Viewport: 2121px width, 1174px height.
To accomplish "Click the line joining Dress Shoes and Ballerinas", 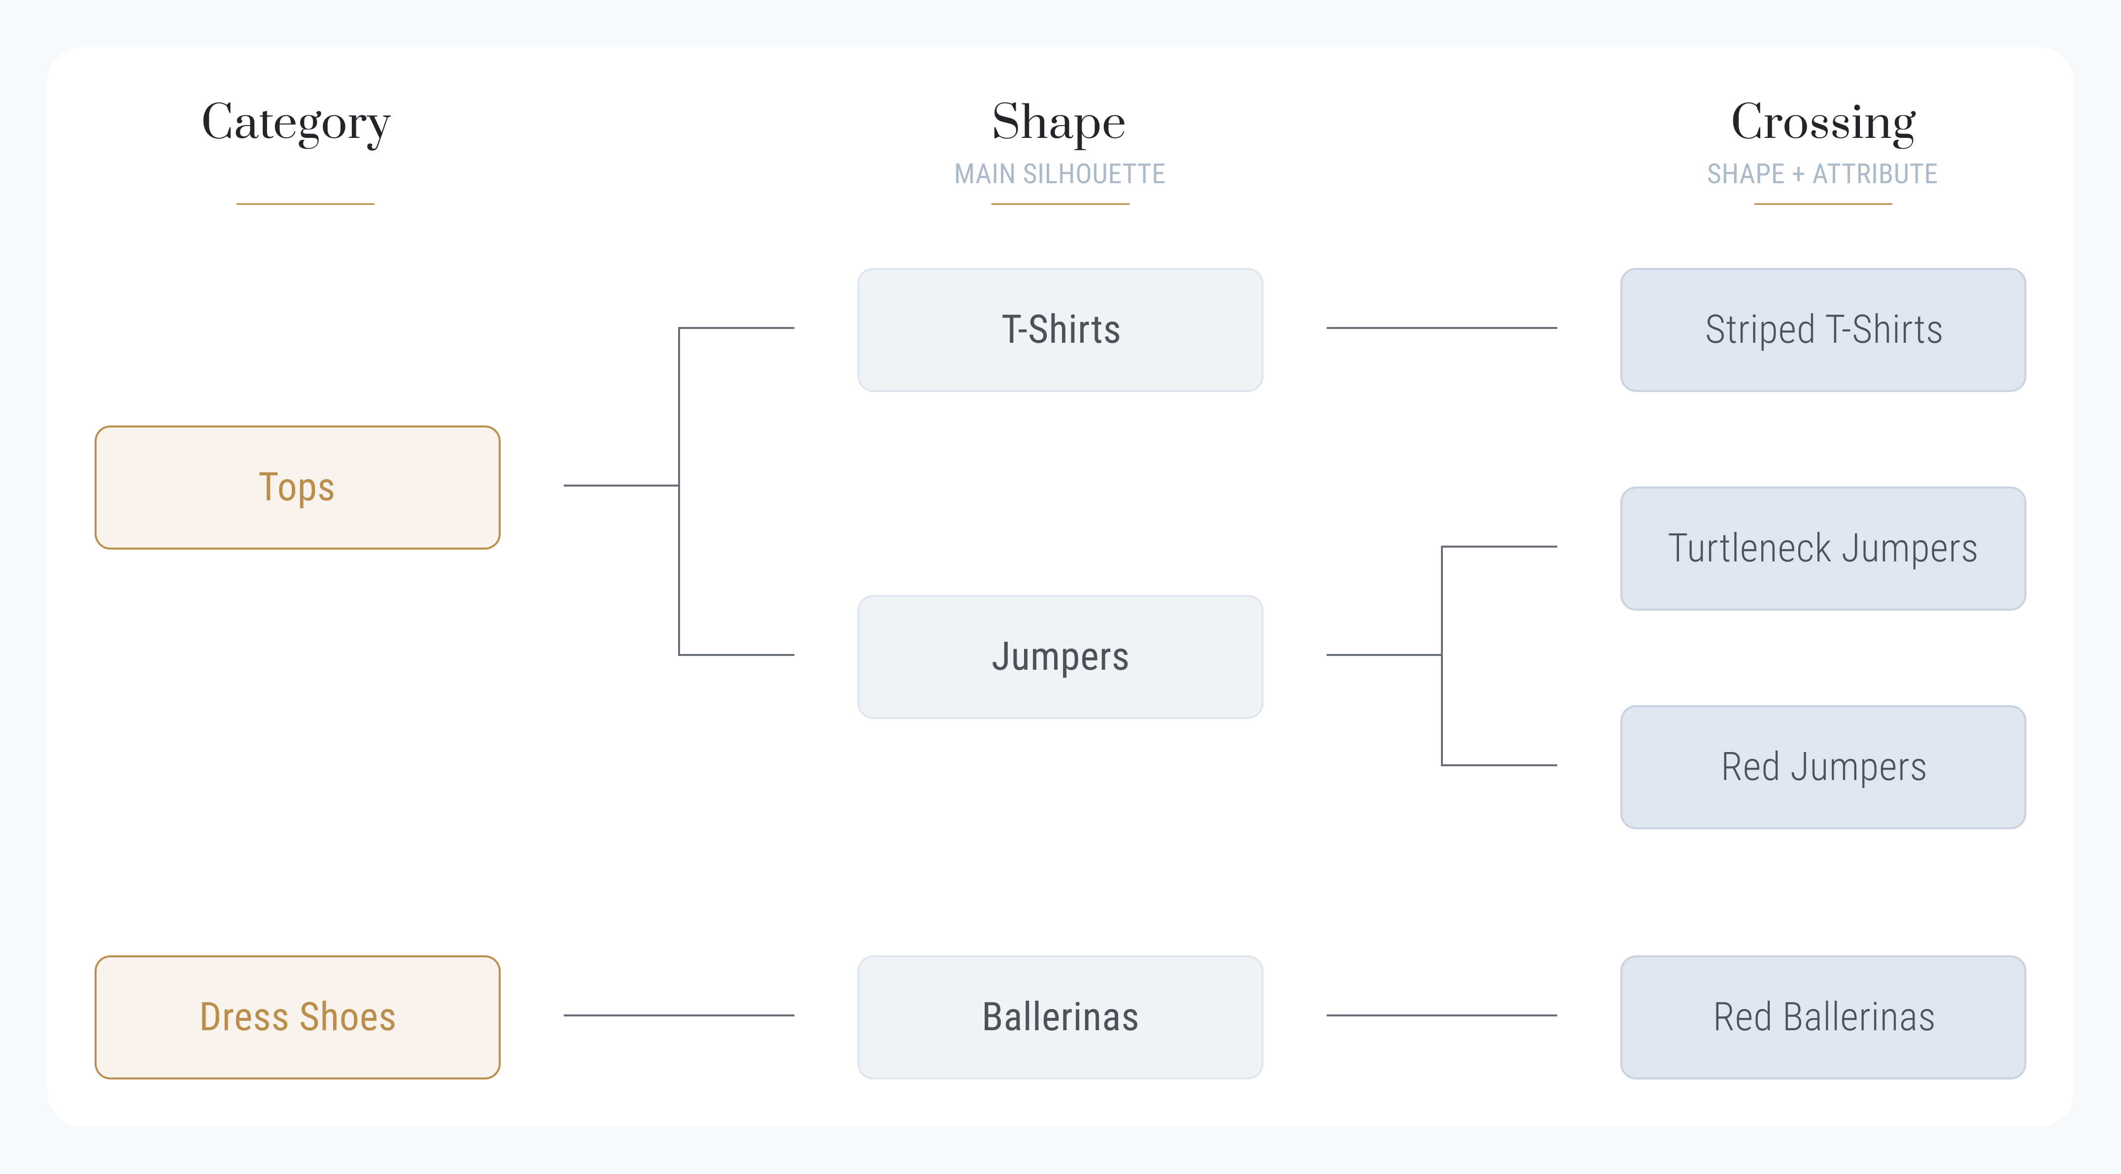I will point(679,1015).
